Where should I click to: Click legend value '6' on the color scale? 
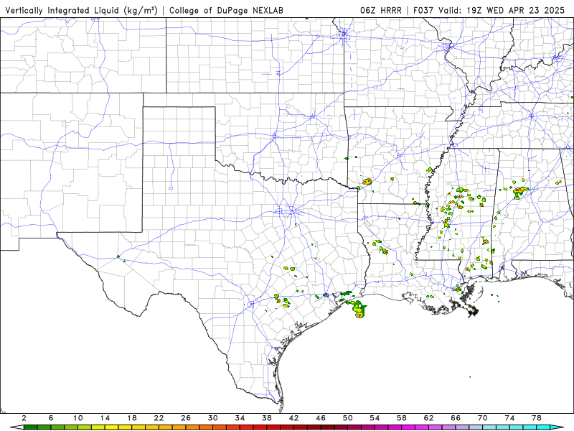tap(51, 418)
